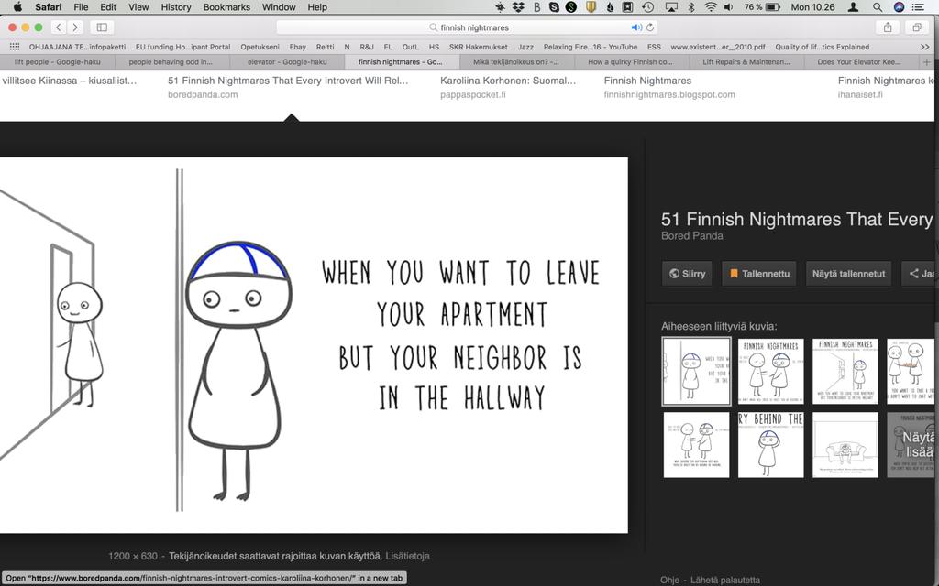Open the 'Lähetä palautetta' feedback link
Viewport: 939px width, 586px height.
(724, 580)
